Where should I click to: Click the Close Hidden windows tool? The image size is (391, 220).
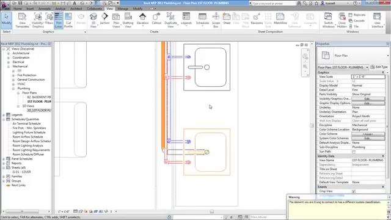[342, 20]
